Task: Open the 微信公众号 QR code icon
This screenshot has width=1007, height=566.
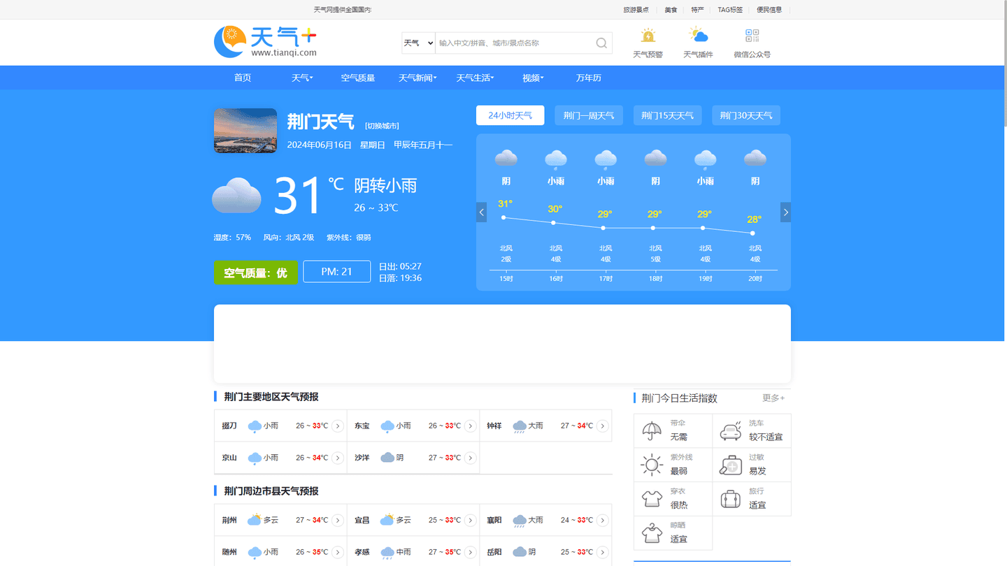Action: pyautogui.click(x=752, y=36)
